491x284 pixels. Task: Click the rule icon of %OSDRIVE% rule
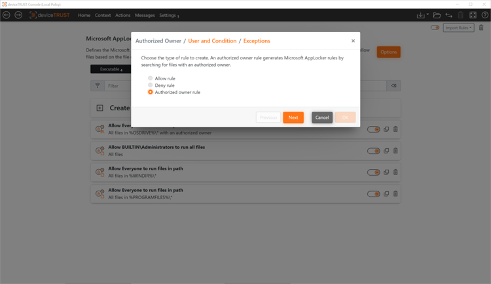pyautogui.click(x=100, y=129)
